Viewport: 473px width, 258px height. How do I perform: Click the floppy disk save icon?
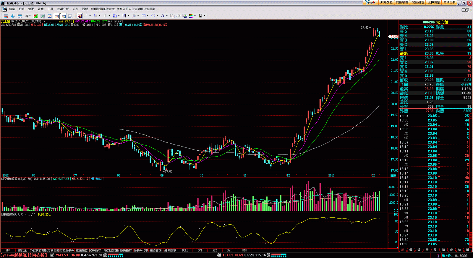coord(200,16)
